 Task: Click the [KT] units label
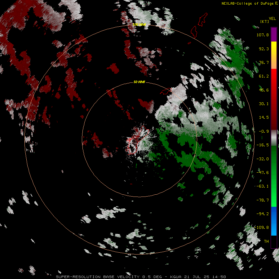point(265,21)
